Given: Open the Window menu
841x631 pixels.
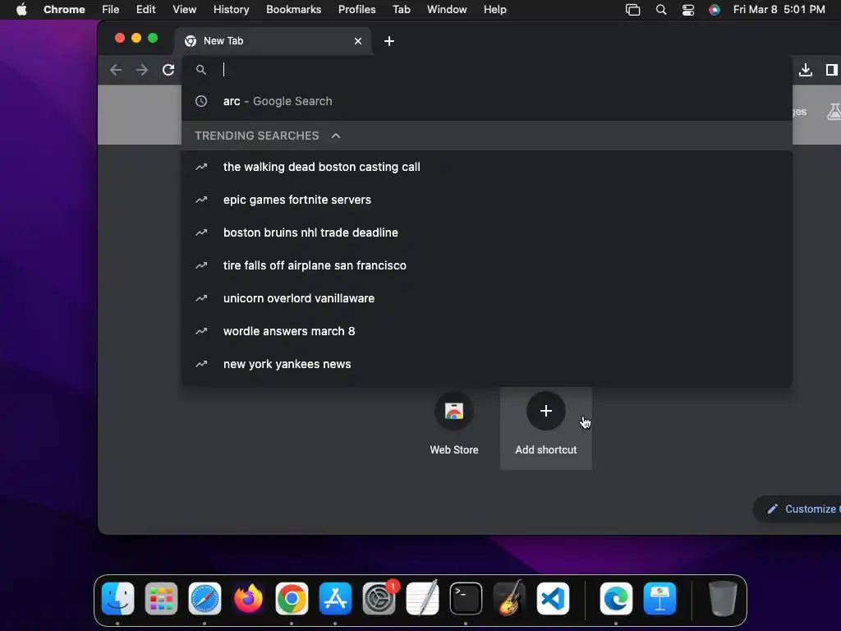Looking at the screenshot, I should tap(447, 10).
